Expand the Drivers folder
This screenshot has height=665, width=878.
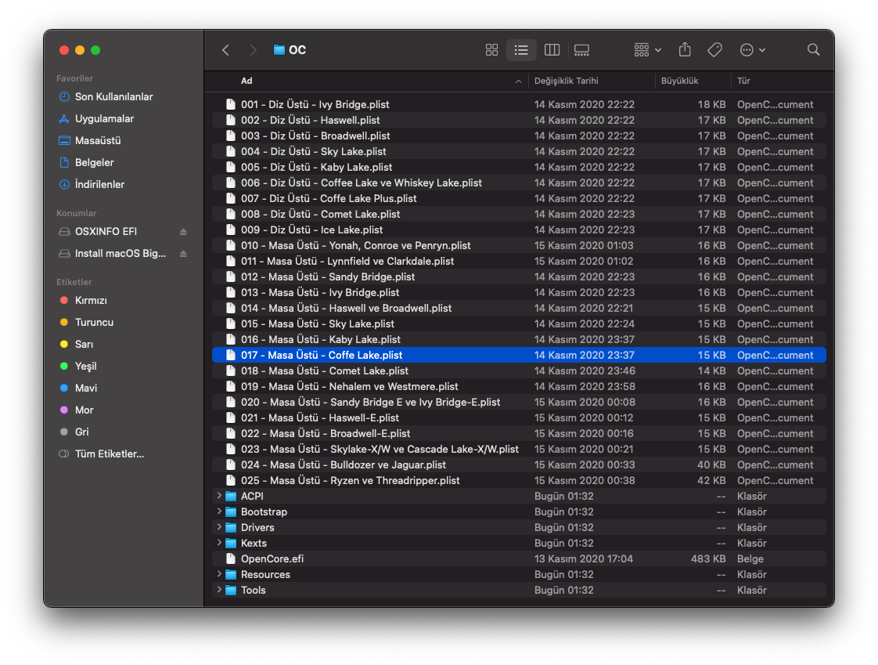[218, 527]
